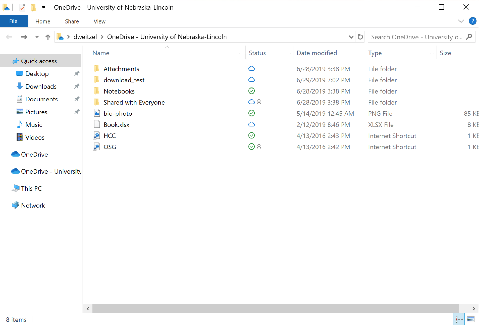The height and width of the screenshot is (325, 479).
Task: Click the Up directory arrow
Action: point(48,37)
